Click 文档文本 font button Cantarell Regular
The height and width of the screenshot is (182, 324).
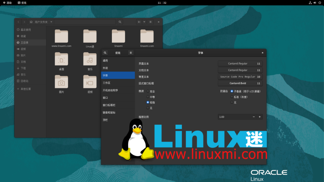[x=240, y=70]
